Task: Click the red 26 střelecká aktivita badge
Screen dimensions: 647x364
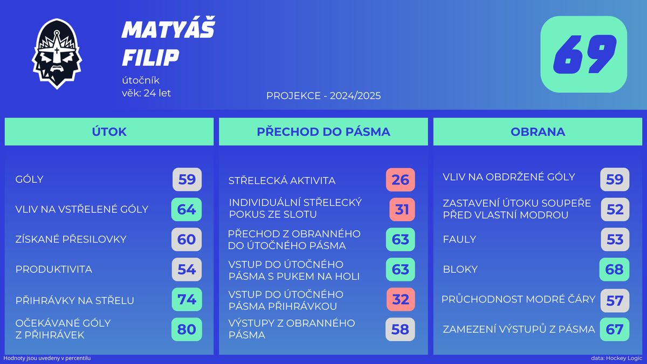Action: (401, 180)
